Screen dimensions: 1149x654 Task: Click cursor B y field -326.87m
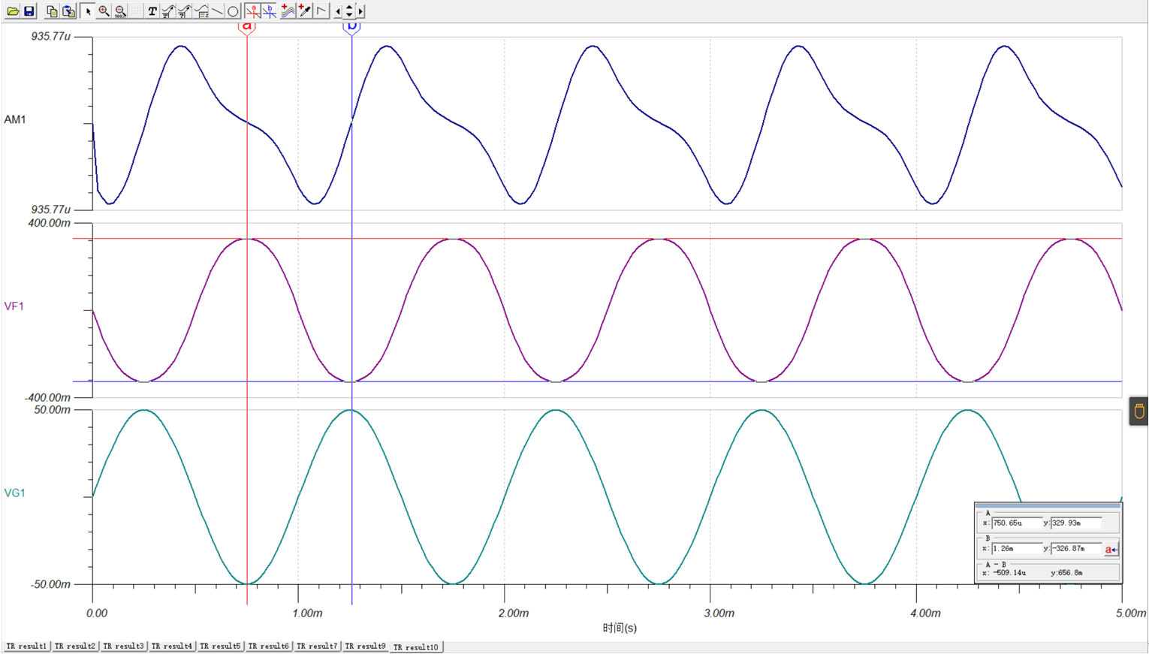(1075, 548)
